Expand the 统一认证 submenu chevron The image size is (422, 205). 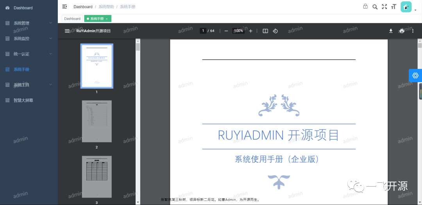click(50, 54)
